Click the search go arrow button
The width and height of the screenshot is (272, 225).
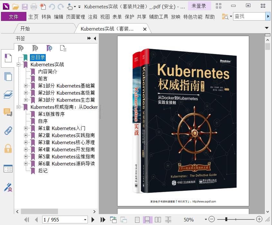tap(268, 16)
